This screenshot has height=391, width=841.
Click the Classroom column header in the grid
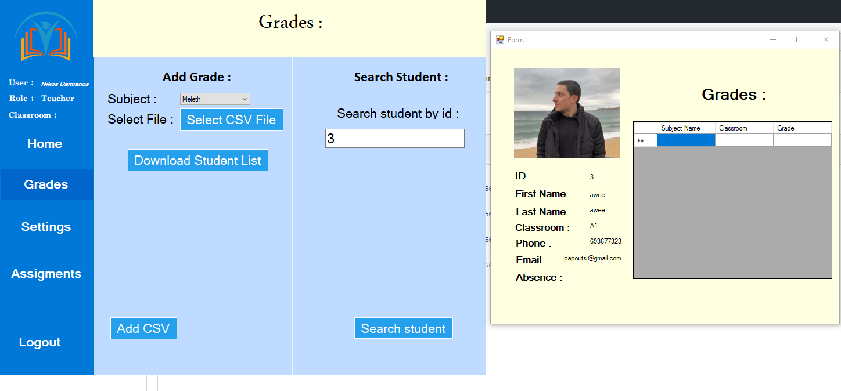744,128
